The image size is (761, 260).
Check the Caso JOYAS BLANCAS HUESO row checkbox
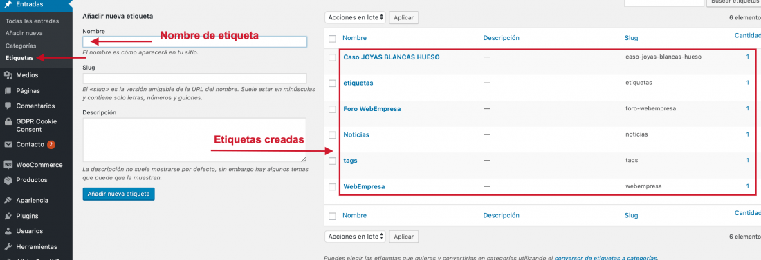[333, 57]
